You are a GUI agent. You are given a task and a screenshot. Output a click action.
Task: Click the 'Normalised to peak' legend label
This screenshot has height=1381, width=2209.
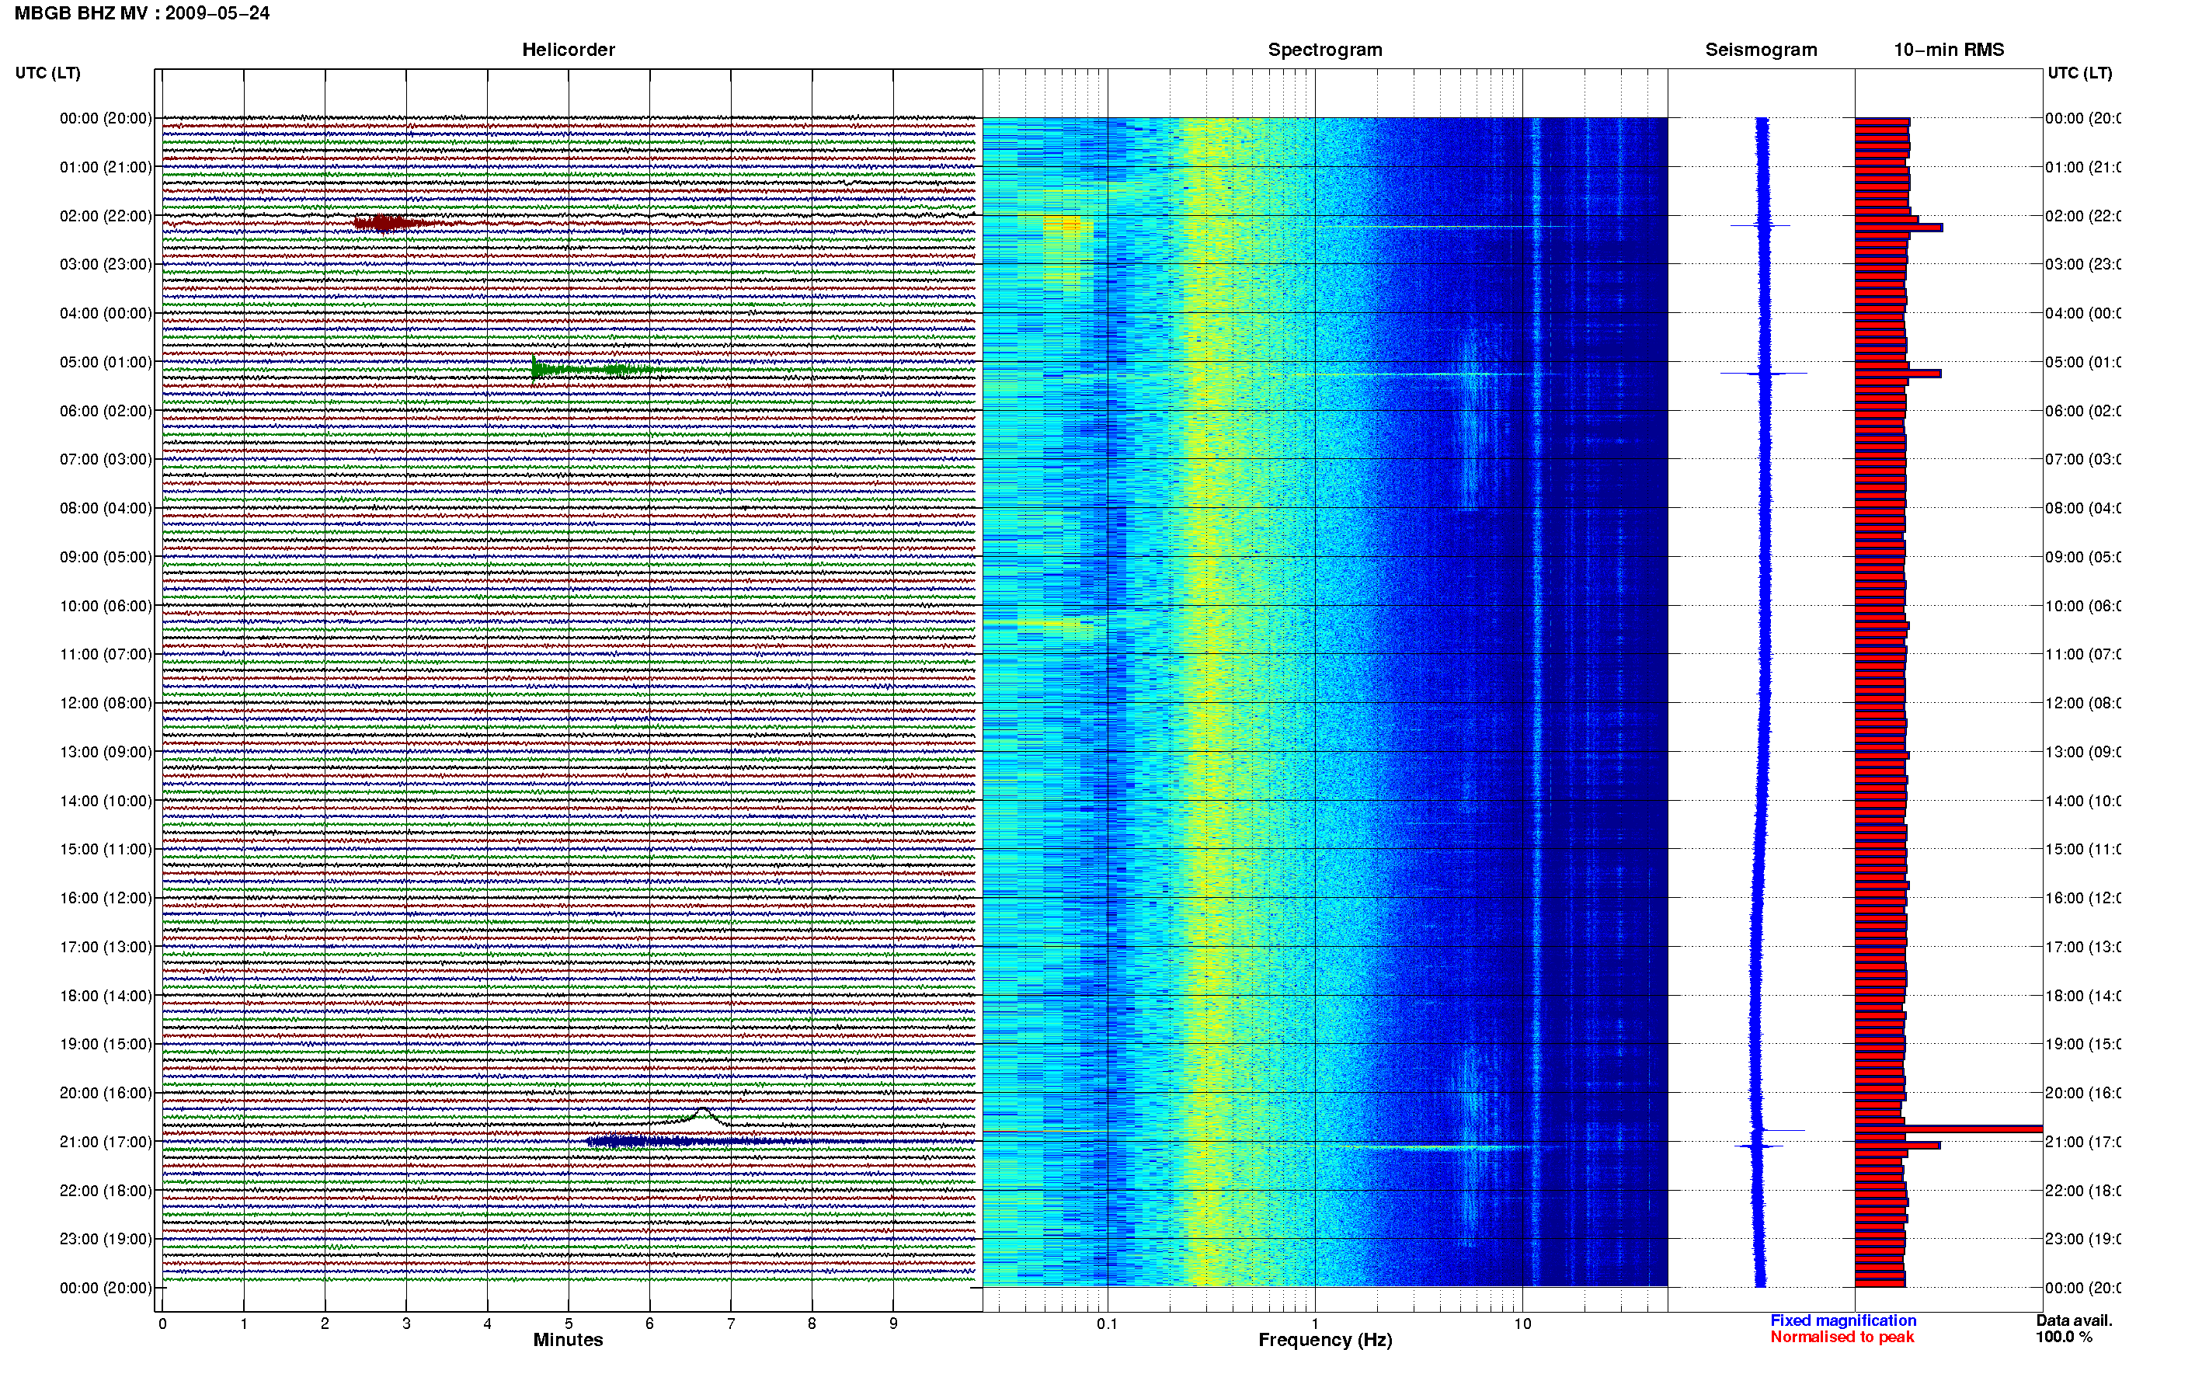(1842, 1336)
